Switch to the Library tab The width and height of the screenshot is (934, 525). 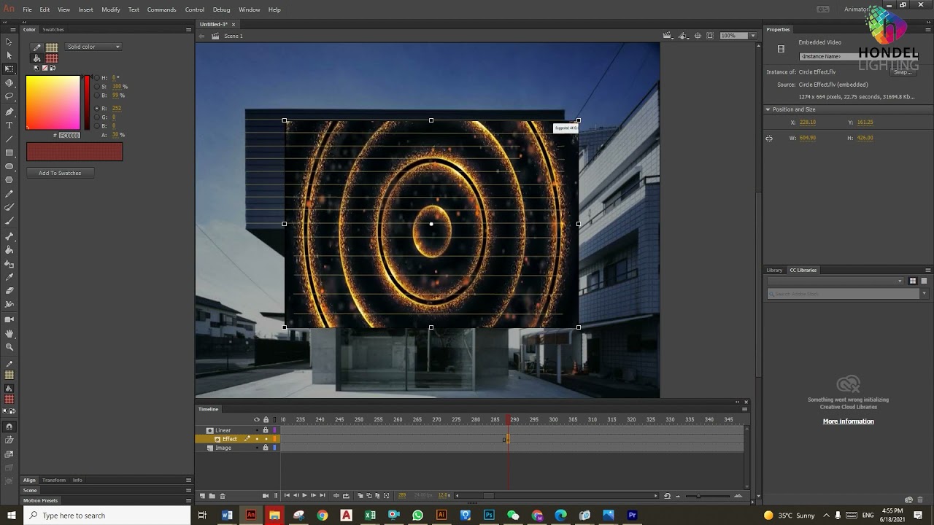[x=775, y=271]
